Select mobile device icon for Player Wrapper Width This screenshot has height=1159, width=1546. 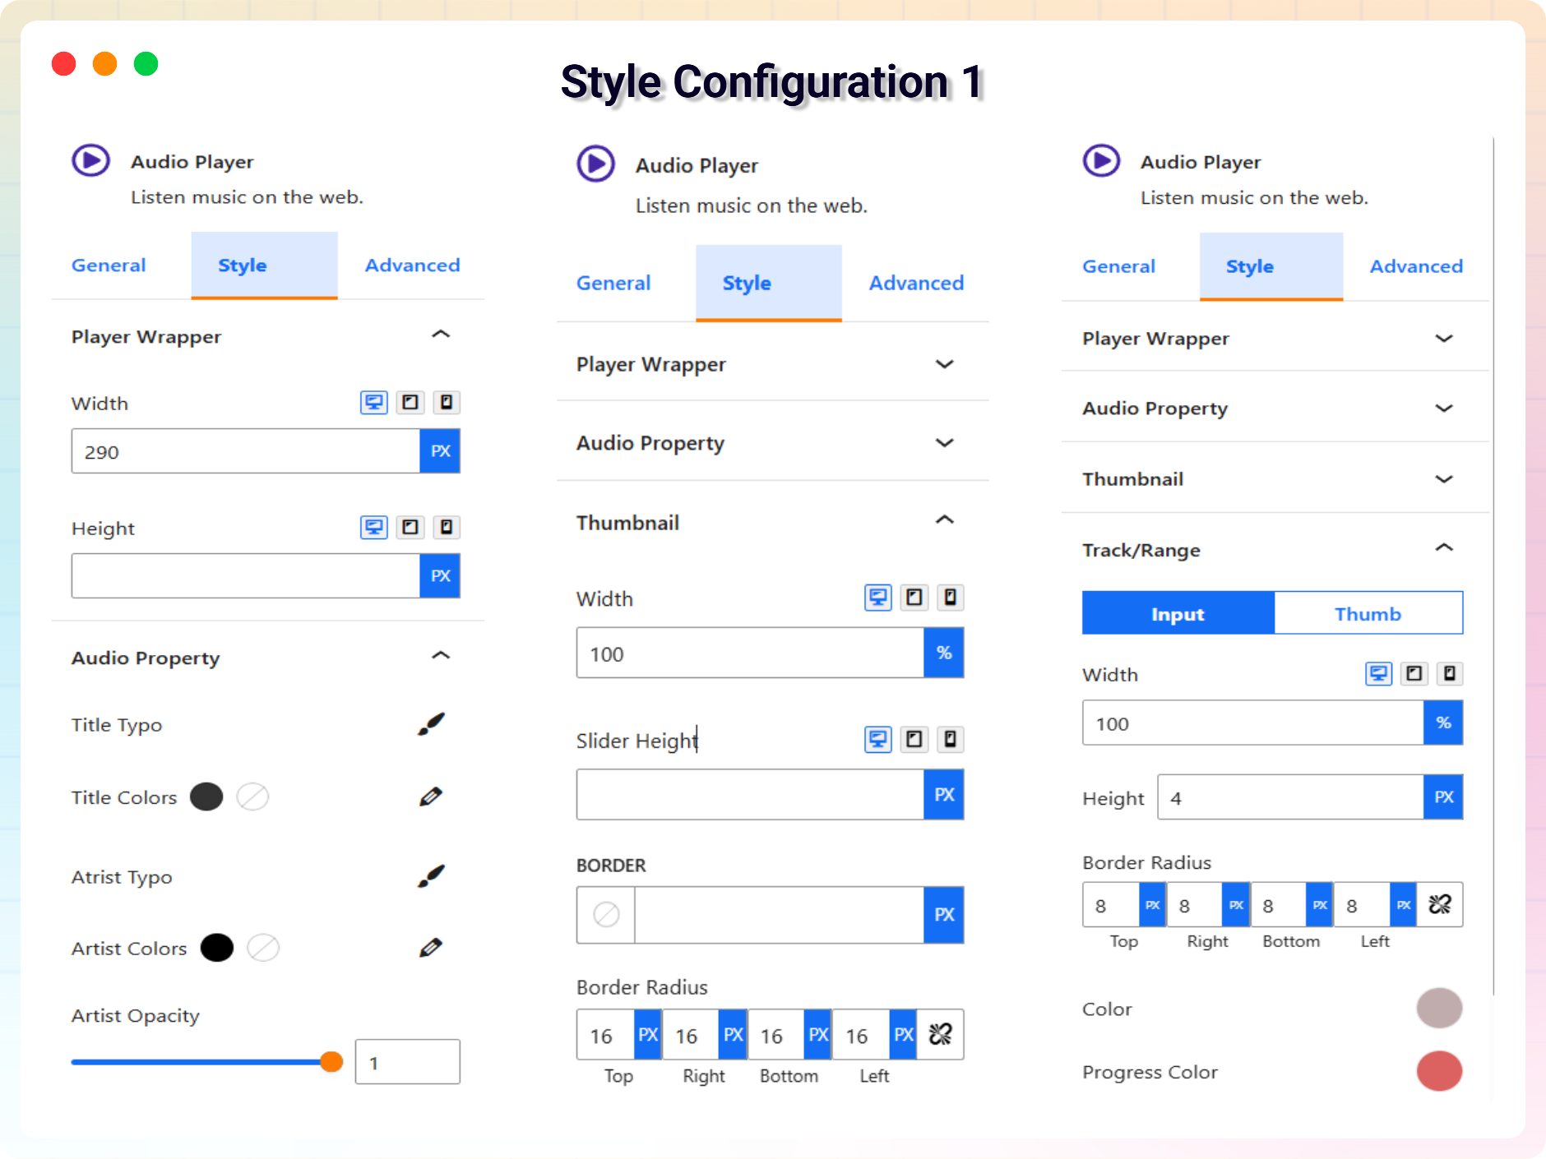[x=447, y=403]
